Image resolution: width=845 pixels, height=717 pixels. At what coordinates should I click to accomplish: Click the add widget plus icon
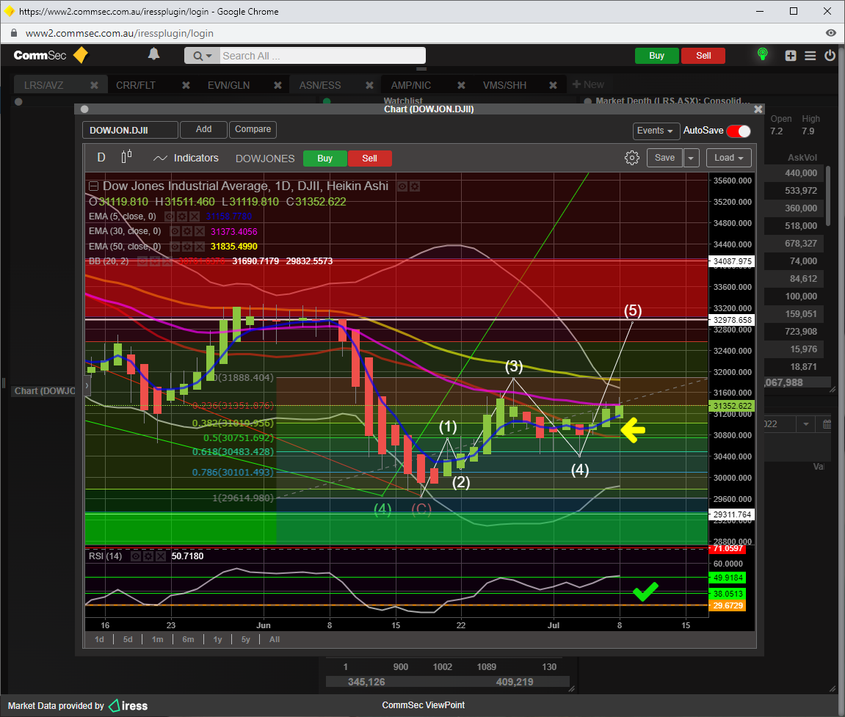[x=791, y=56]
